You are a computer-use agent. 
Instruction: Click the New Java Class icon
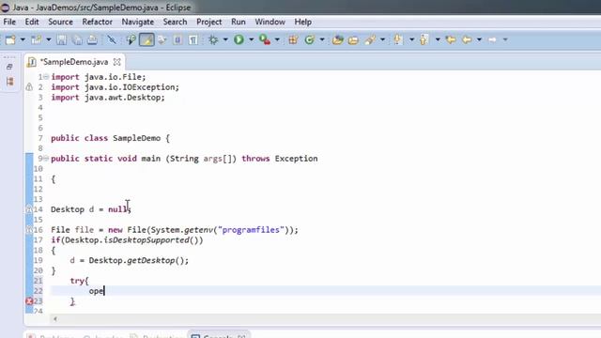[309, 39]
